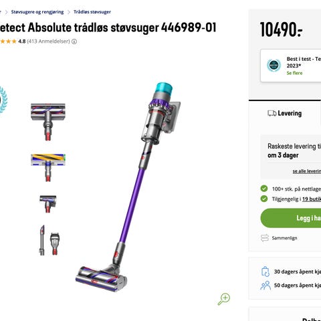
Task: Click the Best i test award badge icon
Action: (x=274, y=66)
